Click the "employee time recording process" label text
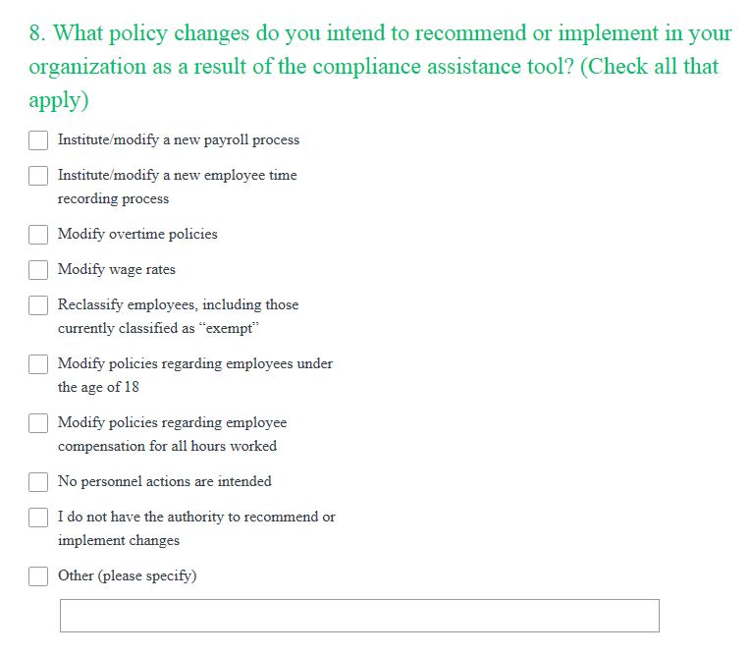751x656 pixels. 177,187
